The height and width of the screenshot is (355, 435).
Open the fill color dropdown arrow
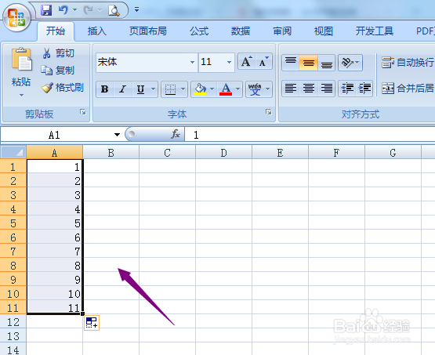point(212,89)
